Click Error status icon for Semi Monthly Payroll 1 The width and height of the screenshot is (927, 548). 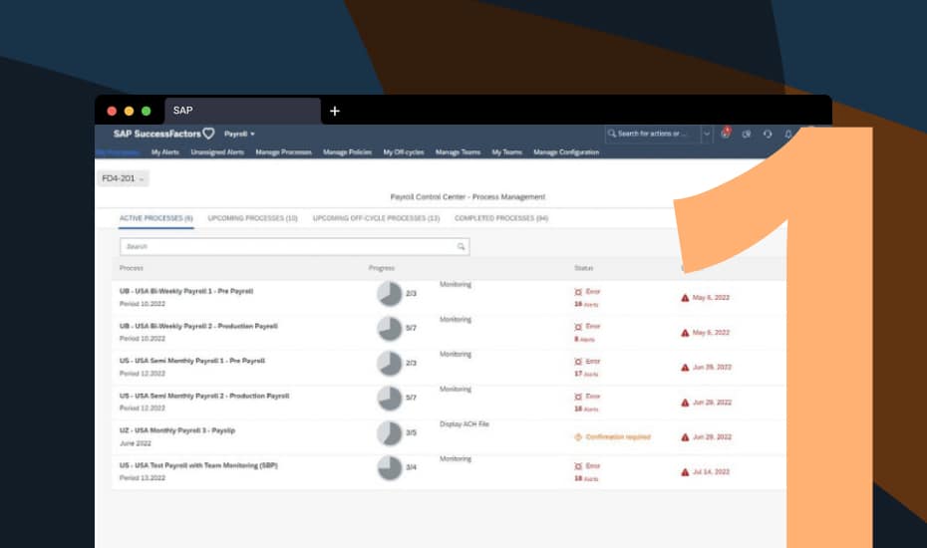578,362
